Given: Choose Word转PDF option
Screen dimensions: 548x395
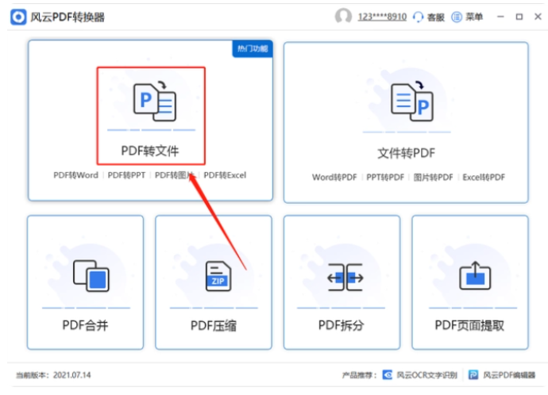Looking at the screenshot, I should (x=334, y=177).
